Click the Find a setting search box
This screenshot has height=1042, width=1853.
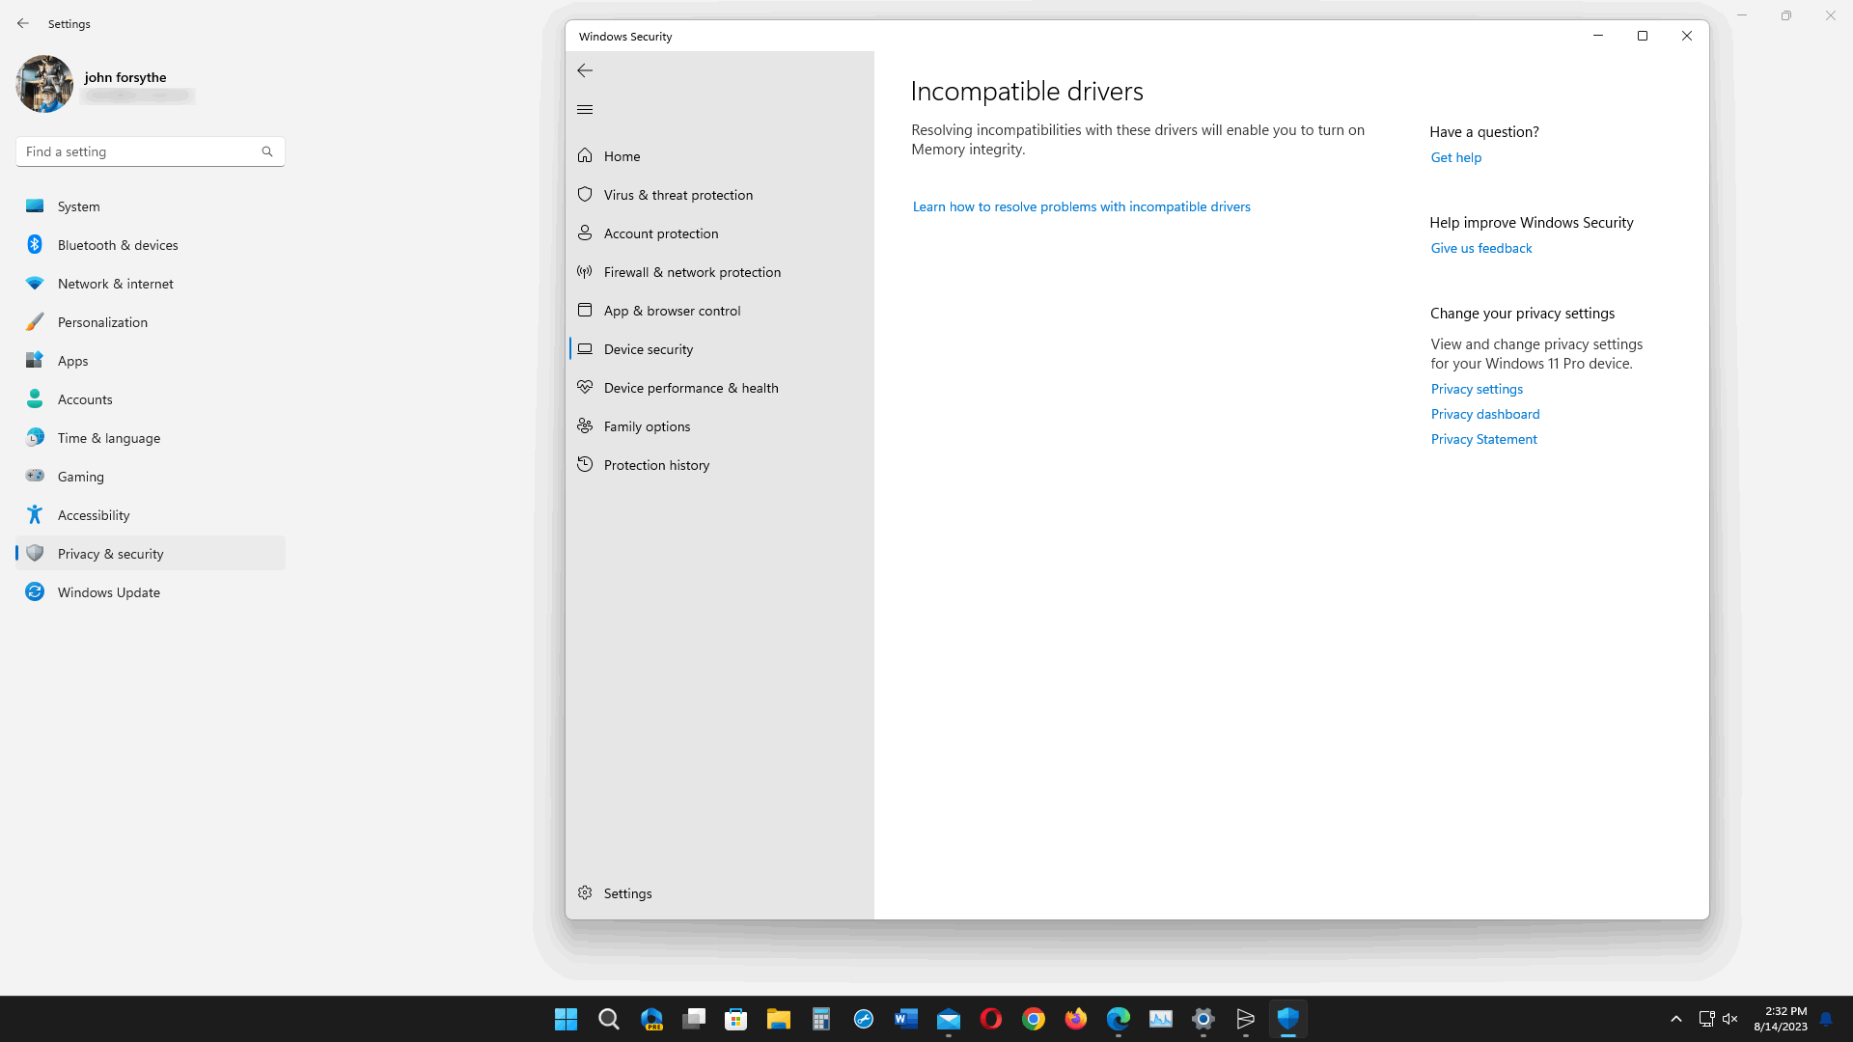pyautogui.click(x=150, y=151)
